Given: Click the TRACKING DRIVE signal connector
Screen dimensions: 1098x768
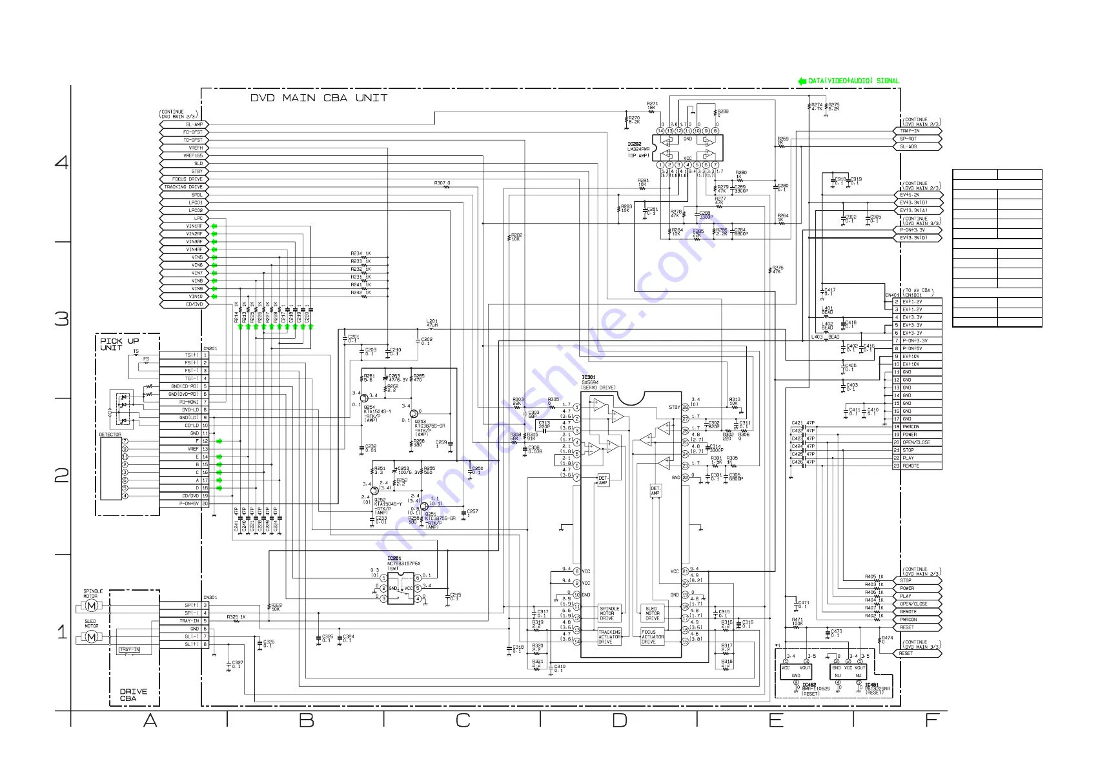Looking at the screenshot, I should click(x=185, y=187).
